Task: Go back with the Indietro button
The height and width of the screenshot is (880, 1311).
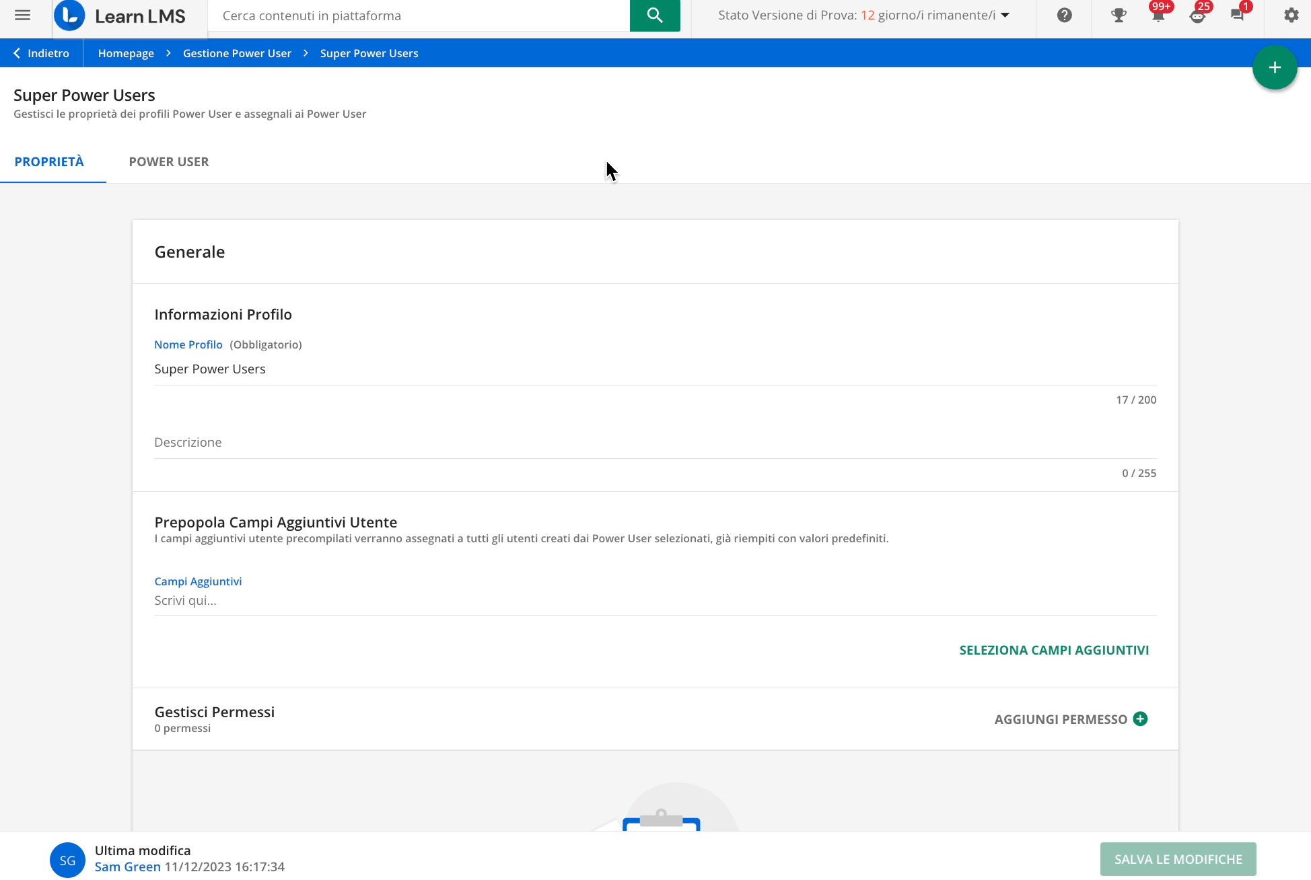Action: click(x=41, y=53)
